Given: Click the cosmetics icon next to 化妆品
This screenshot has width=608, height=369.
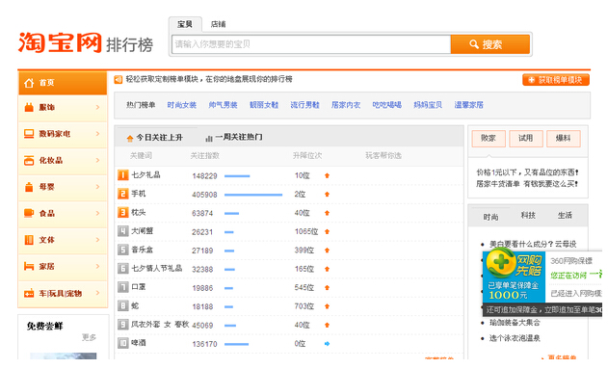Looking at the screenshot, I should pyautogui.click(x=29, y=161).
